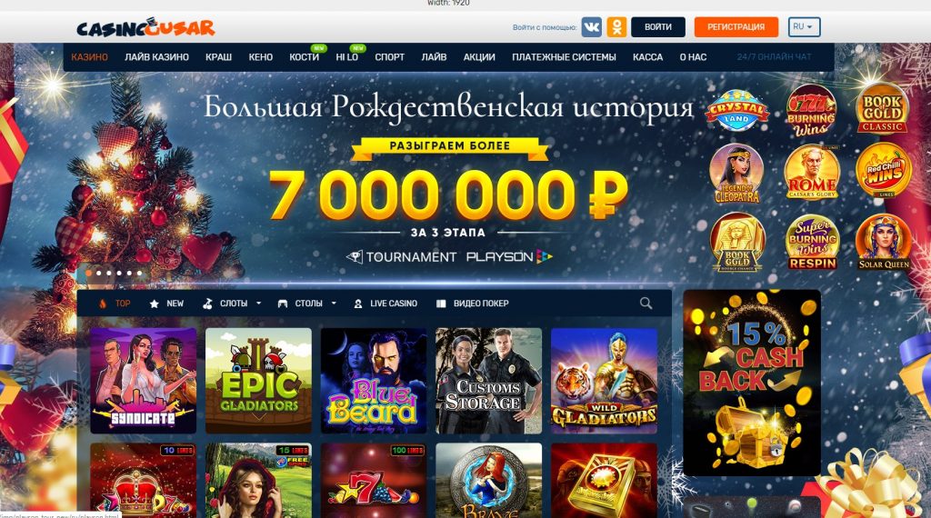Launch the Burning Wins 777 icon

[811, 111]
